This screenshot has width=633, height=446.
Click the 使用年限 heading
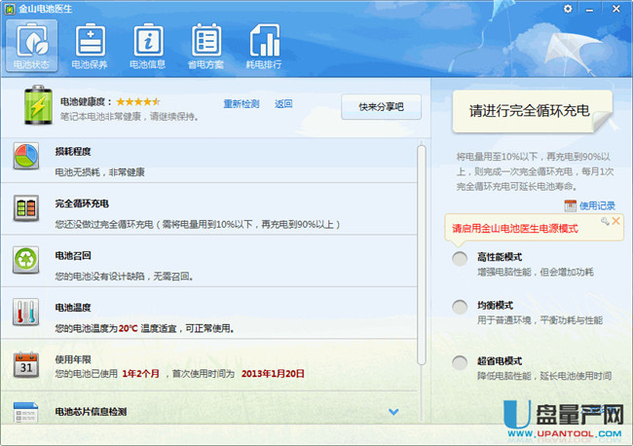73,359
